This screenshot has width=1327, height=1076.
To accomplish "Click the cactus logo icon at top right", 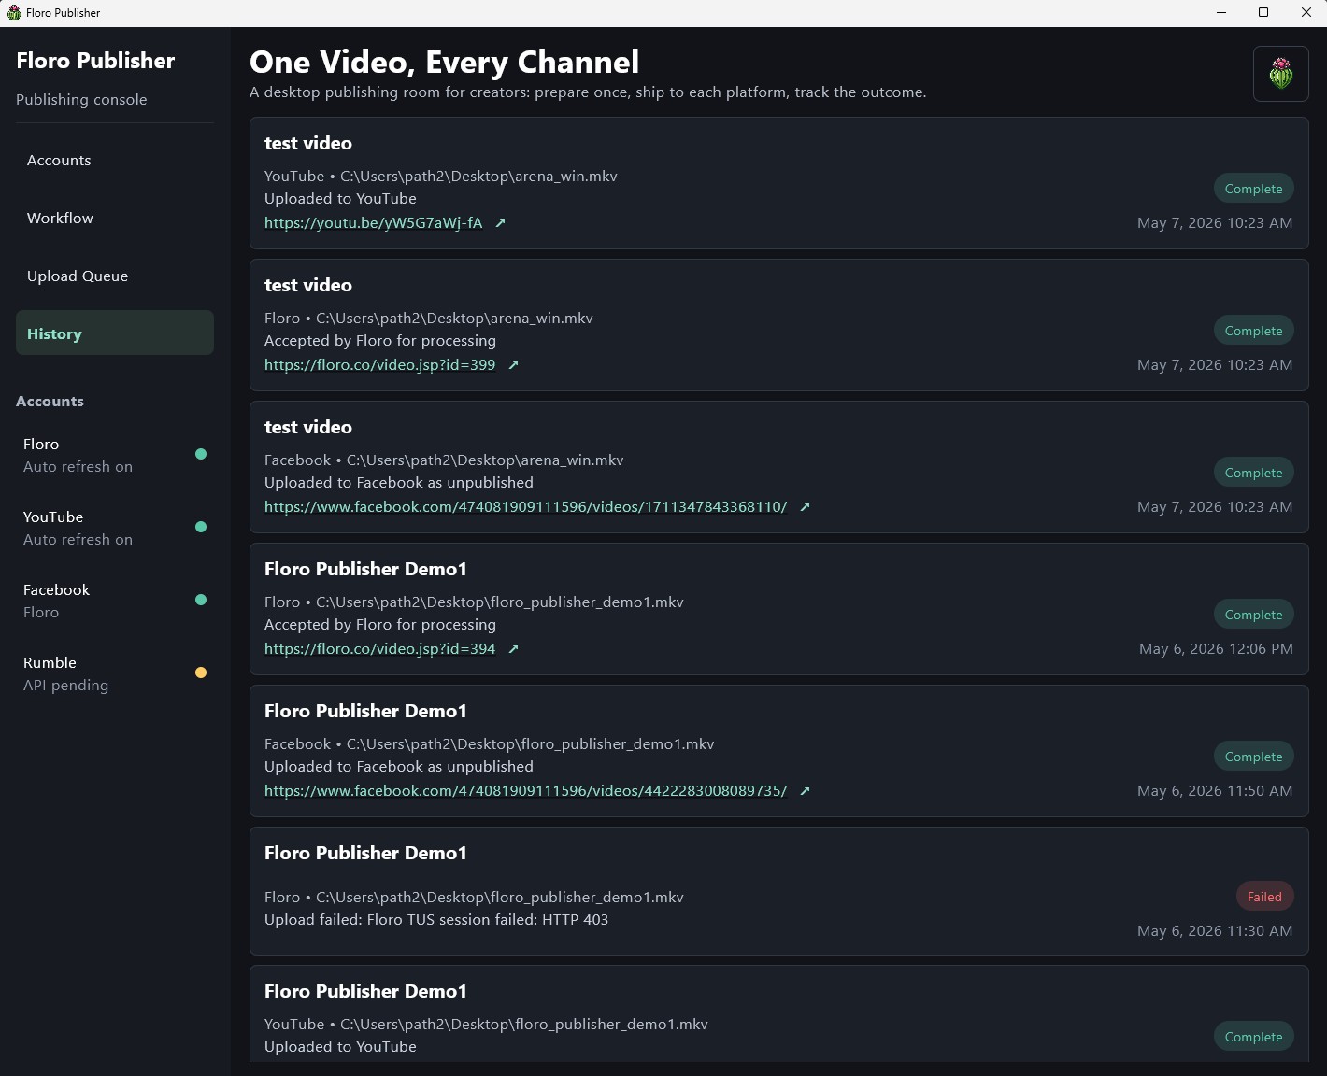I will tap(1280, 74).
